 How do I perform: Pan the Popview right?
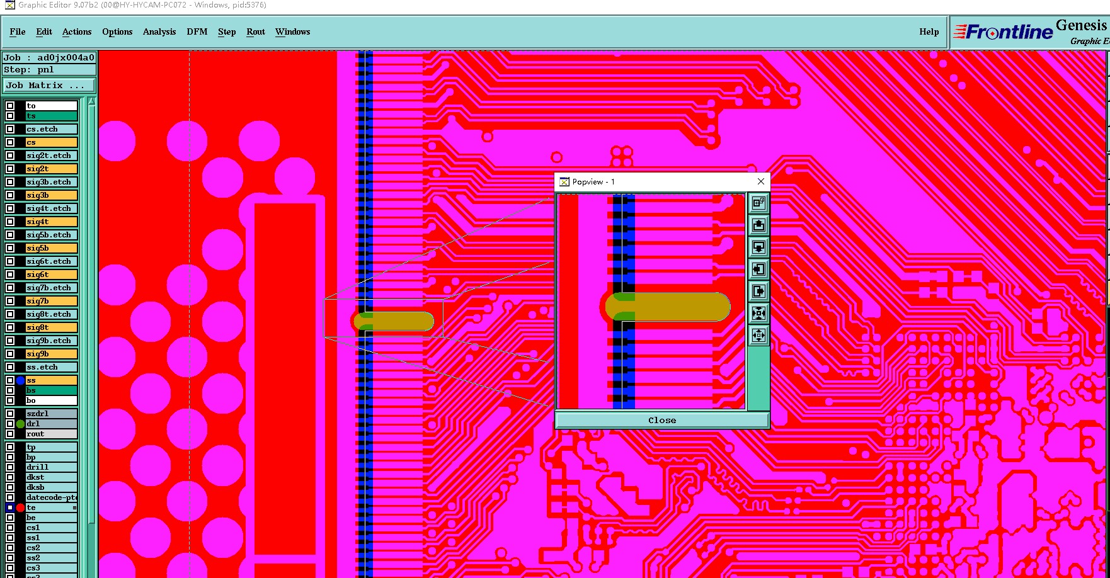758,291
